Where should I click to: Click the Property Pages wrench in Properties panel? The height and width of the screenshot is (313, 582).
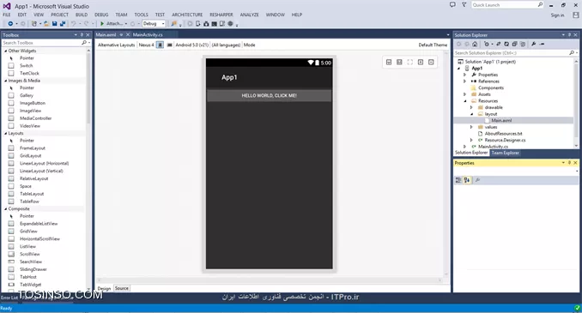477,180
